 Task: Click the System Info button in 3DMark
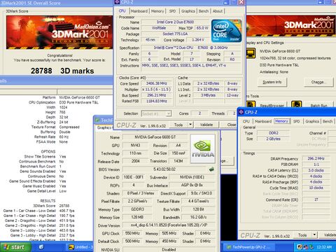272,82
